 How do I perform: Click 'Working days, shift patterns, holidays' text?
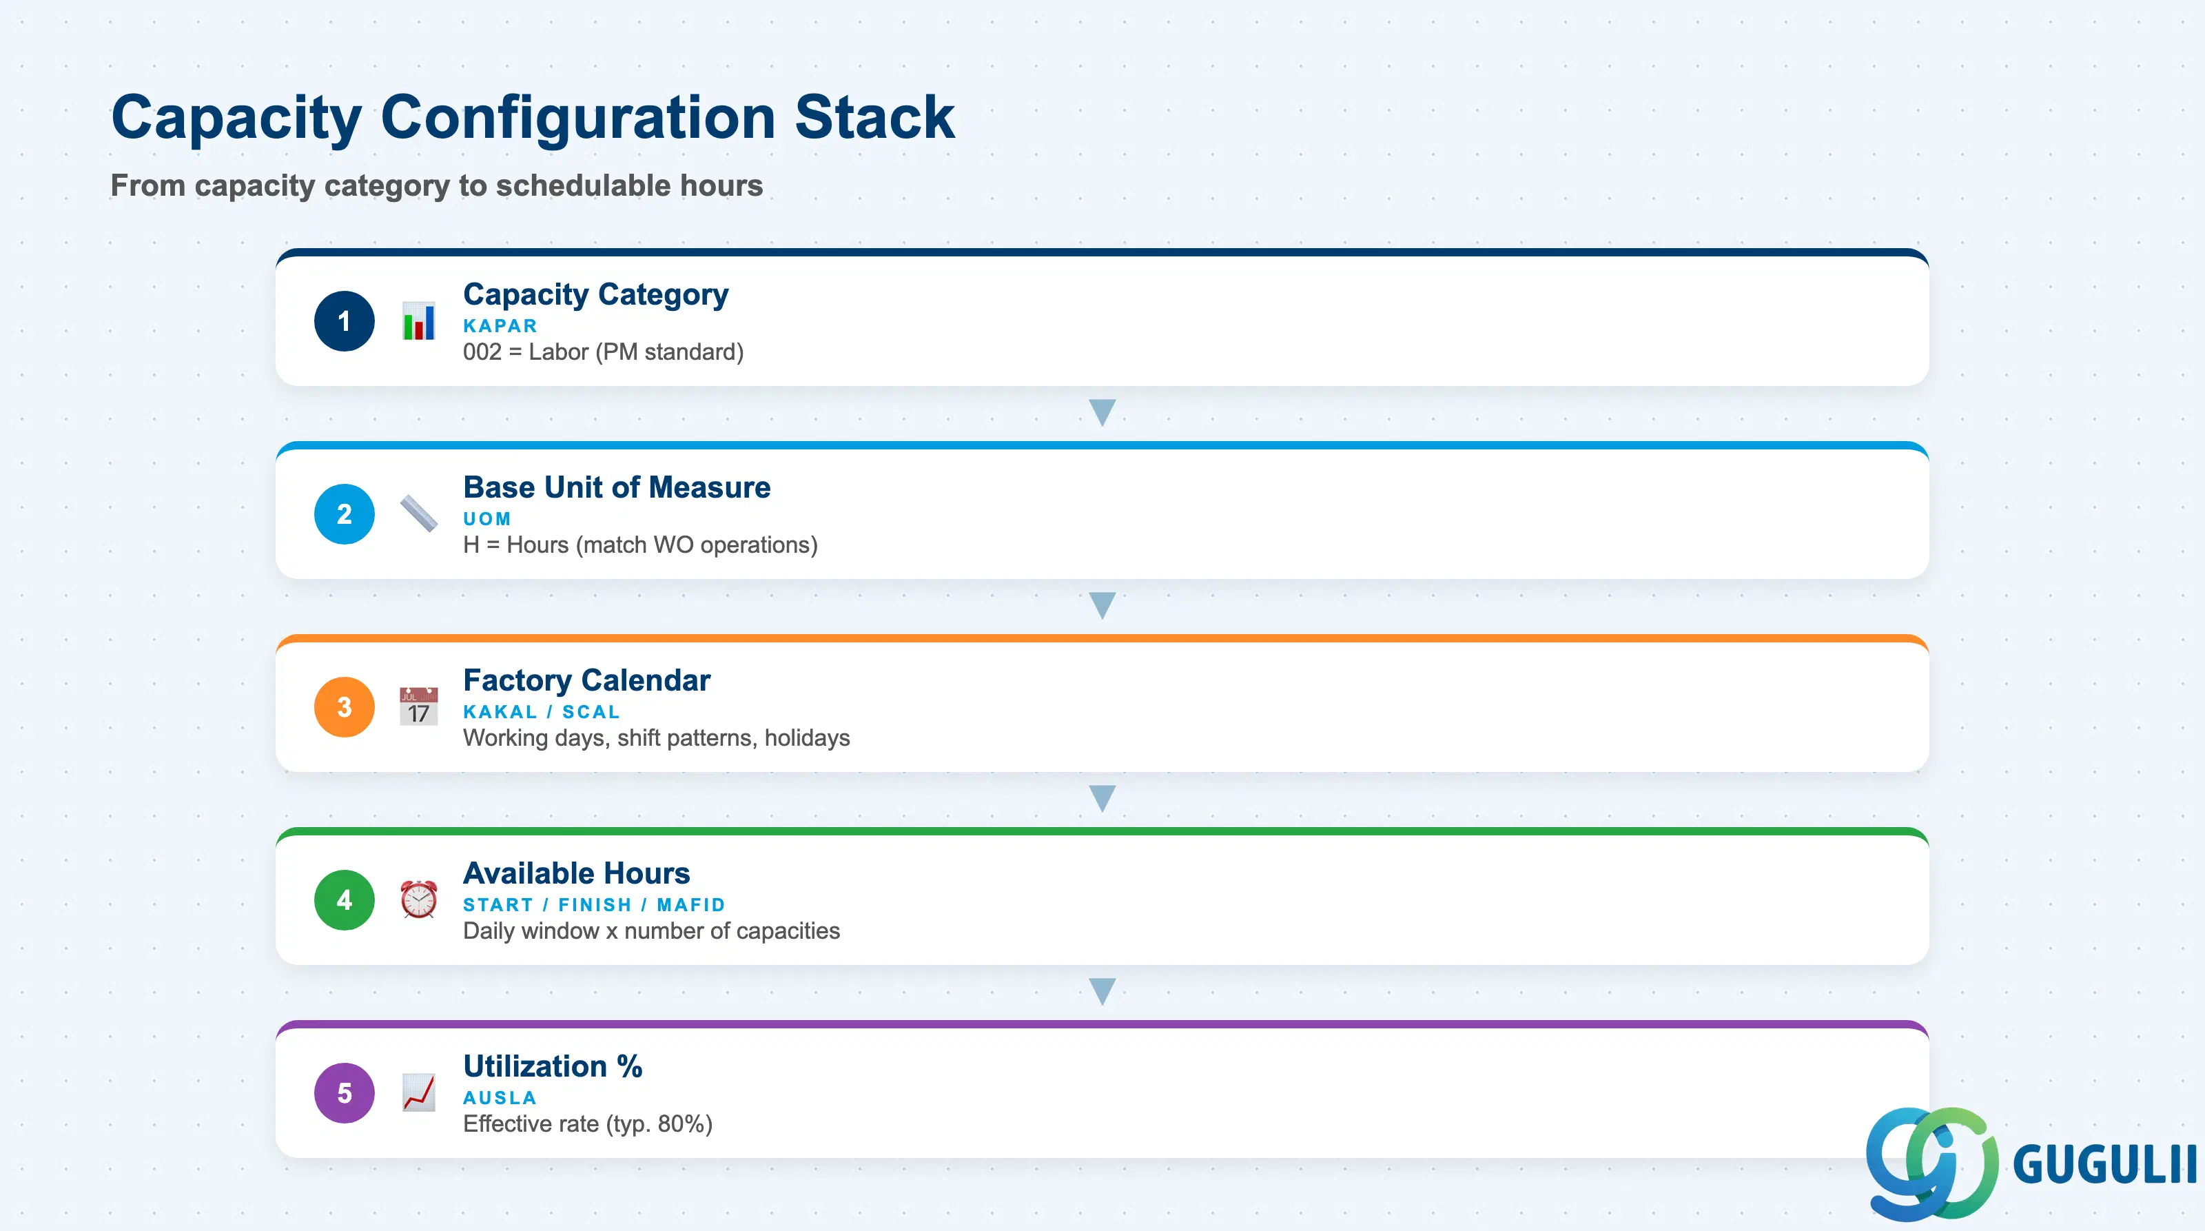(657, 738)
